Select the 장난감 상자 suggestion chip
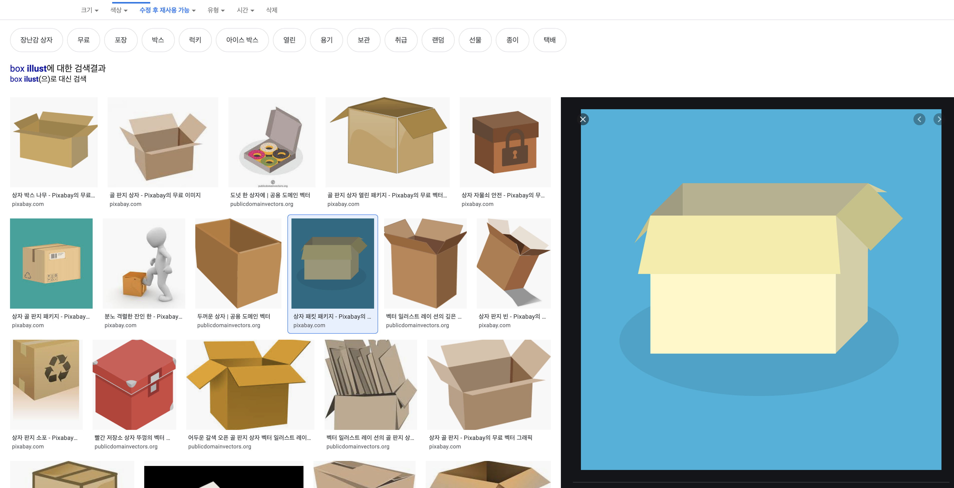The height and width of the screenshot is (488, 954). (x=36, y=40)
